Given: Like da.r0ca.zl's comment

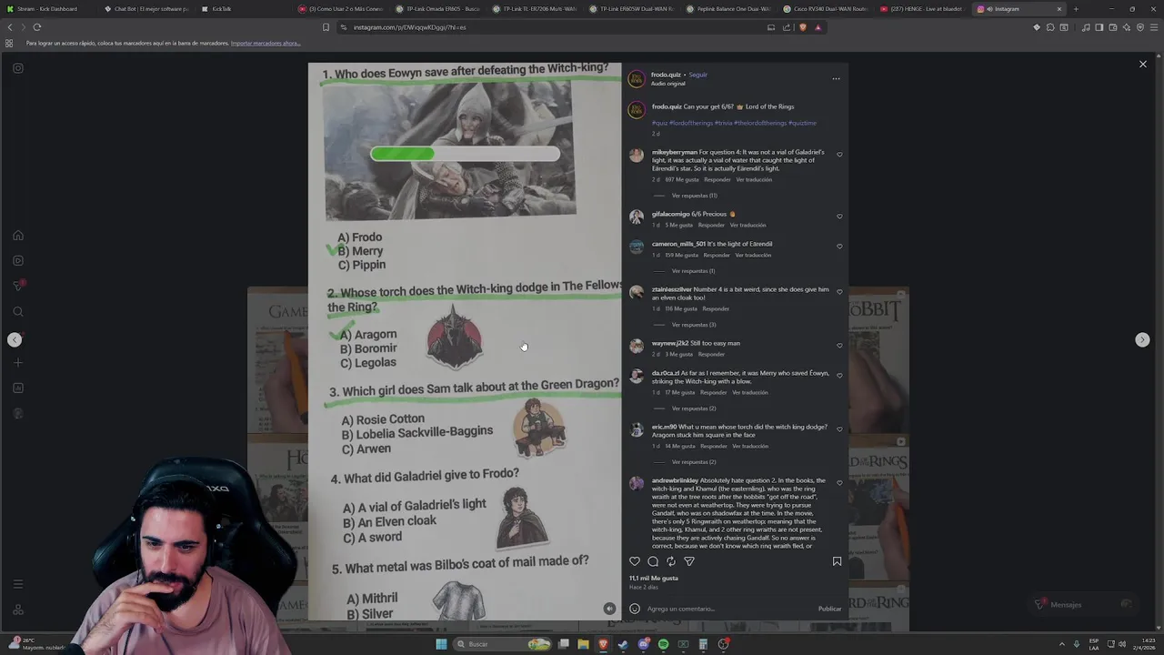Looking at the screenshot, I should pos(839,376).
